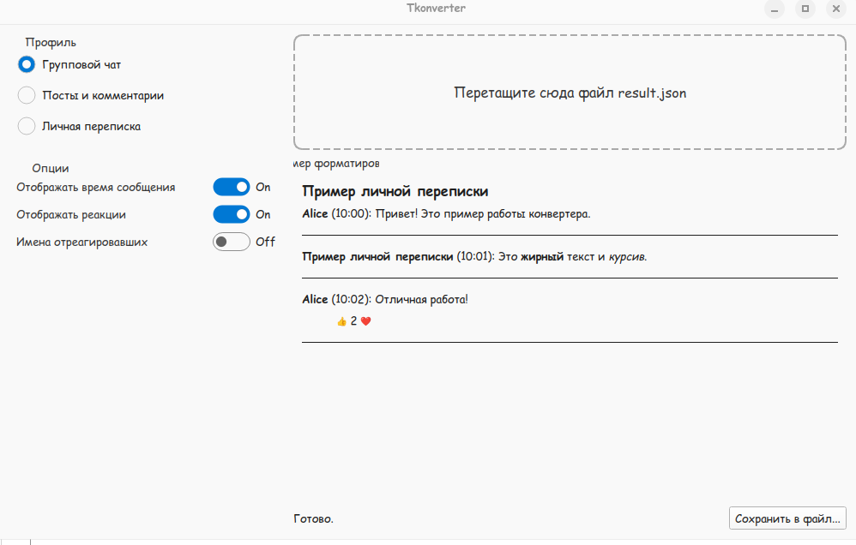Enable Имена отреагировавших toggle
Image resolution: width=856 pixels, height=545 pixels.
(232, 242)
